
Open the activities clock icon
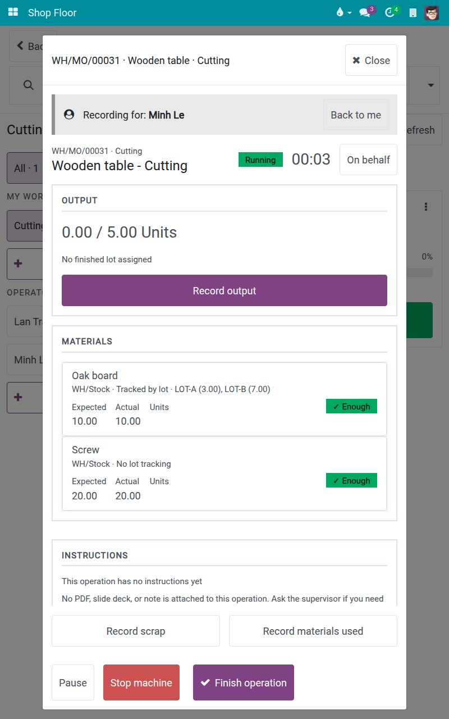390,12
